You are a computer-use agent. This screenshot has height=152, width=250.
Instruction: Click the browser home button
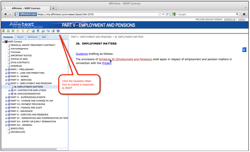tap(244, 14)
